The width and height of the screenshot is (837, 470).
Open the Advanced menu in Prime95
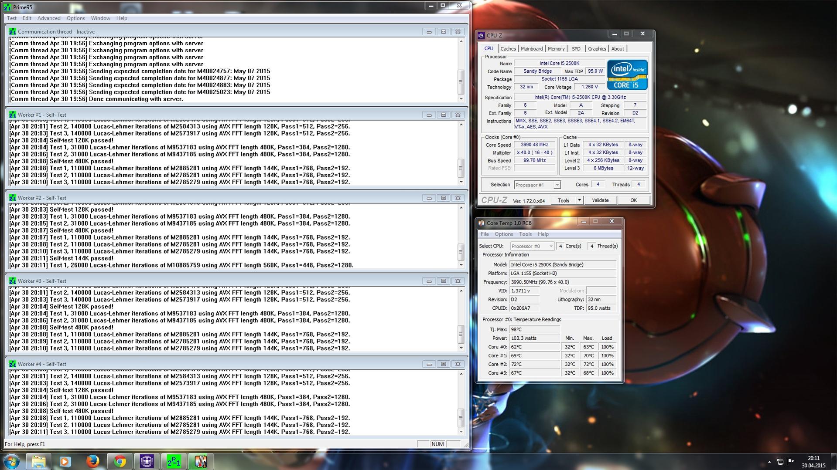pyautogui.click(x=49, y=18)
